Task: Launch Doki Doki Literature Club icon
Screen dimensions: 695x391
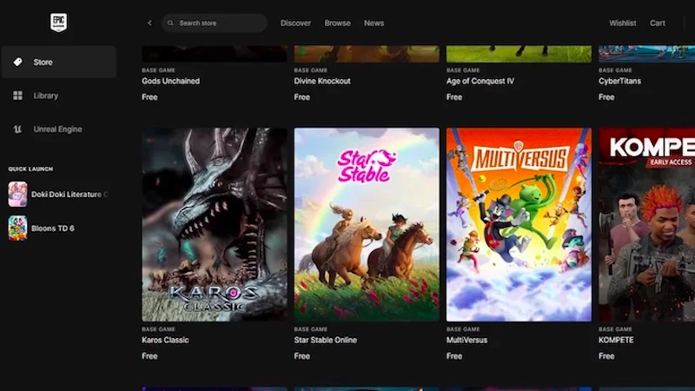Action: [x=17, y=194]
